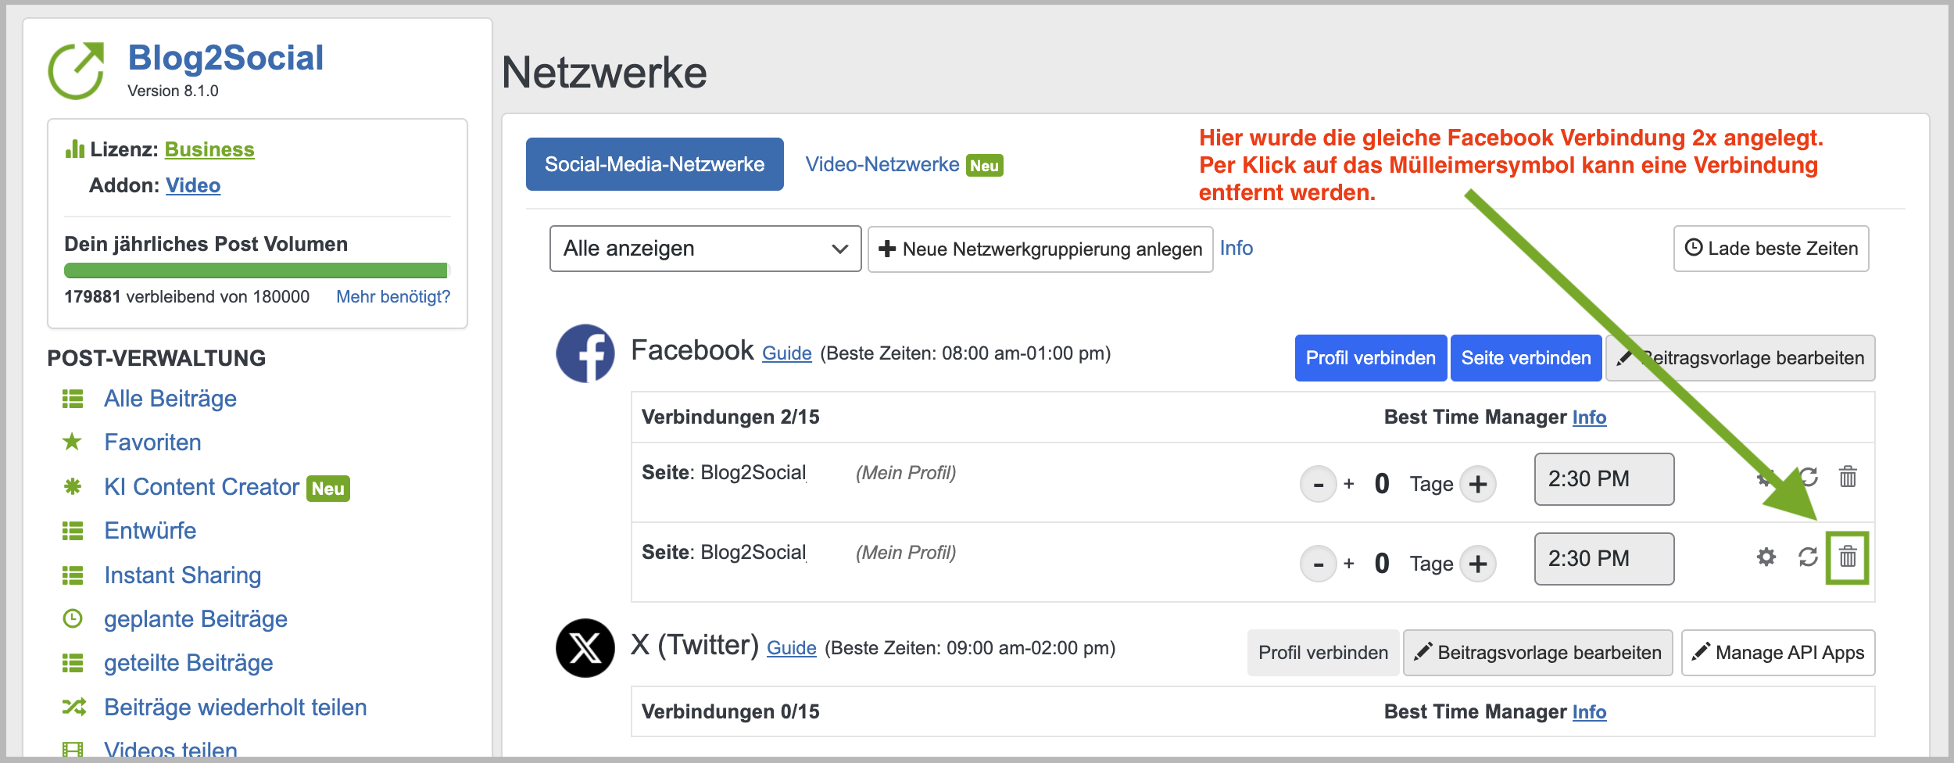The image size is (1954, 763).
Task: Increase Tage for first Facebook connection
Action: pos(1478,484)
